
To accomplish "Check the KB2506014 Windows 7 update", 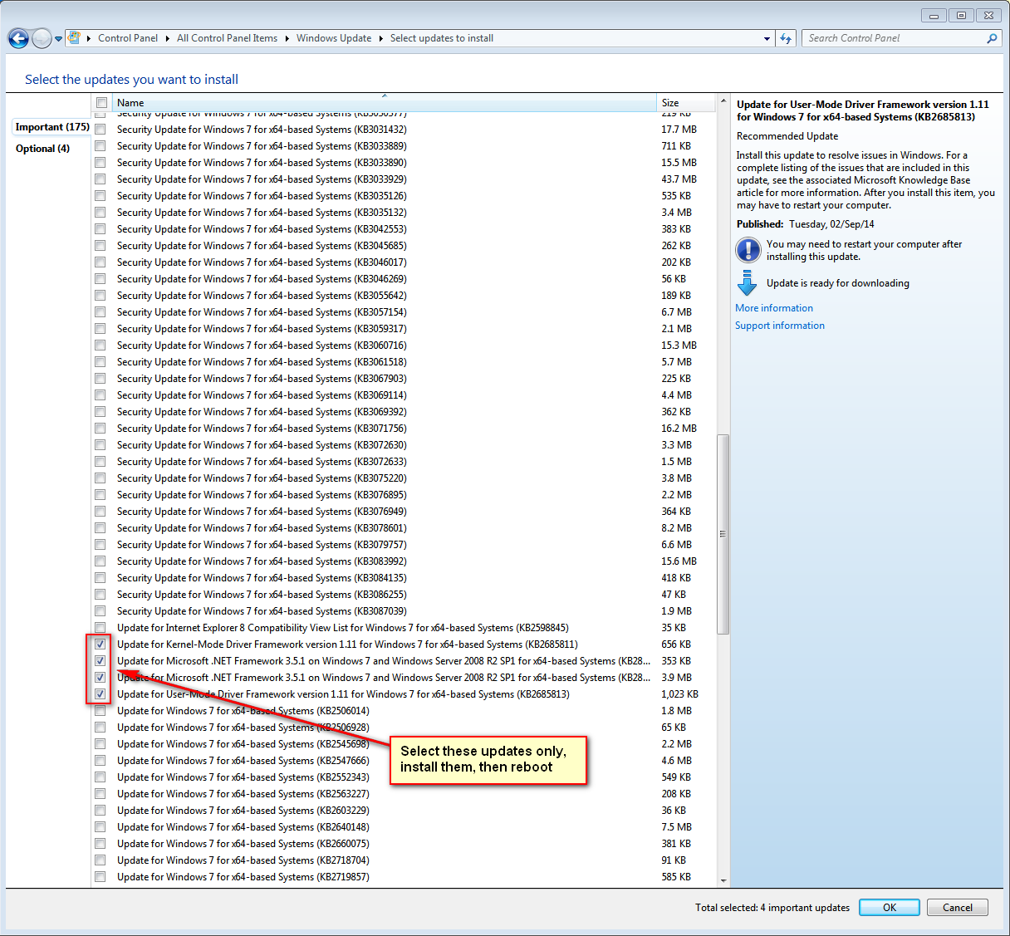I will coord(101,711).
